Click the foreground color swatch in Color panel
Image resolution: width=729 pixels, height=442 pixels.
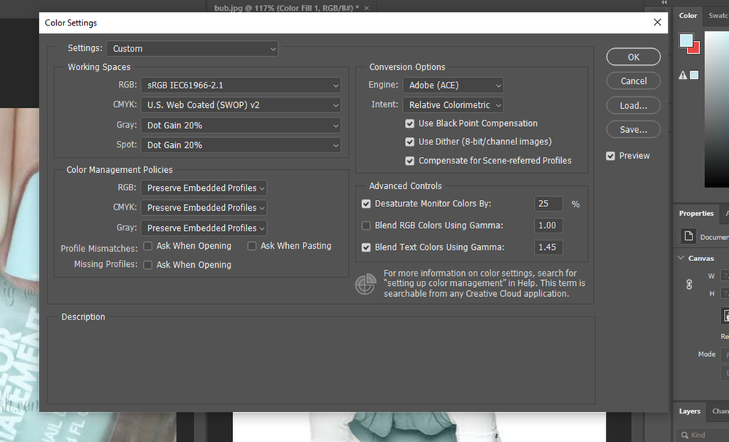coord(686,40)
